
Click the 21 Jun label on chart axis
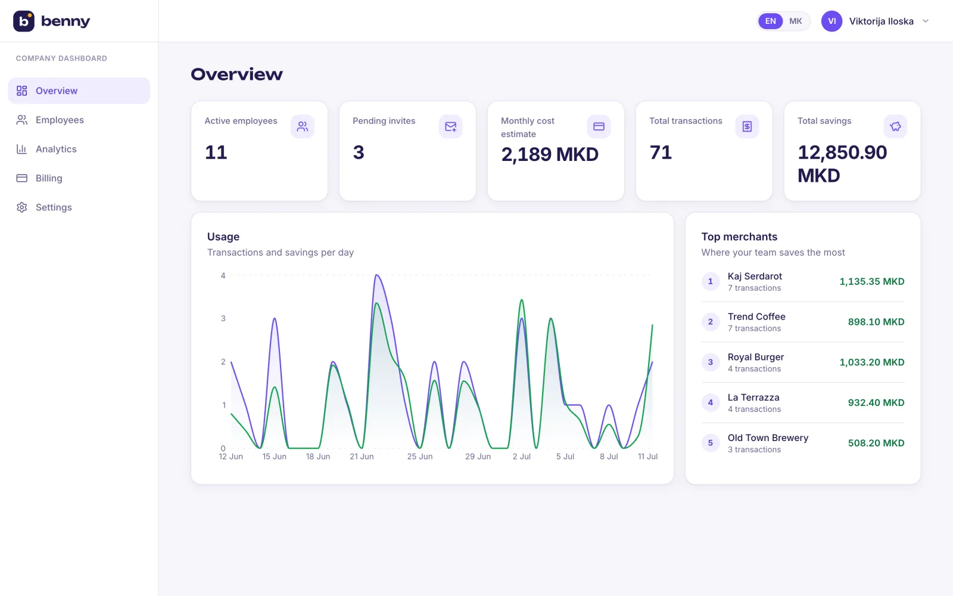tap(362, 457)
